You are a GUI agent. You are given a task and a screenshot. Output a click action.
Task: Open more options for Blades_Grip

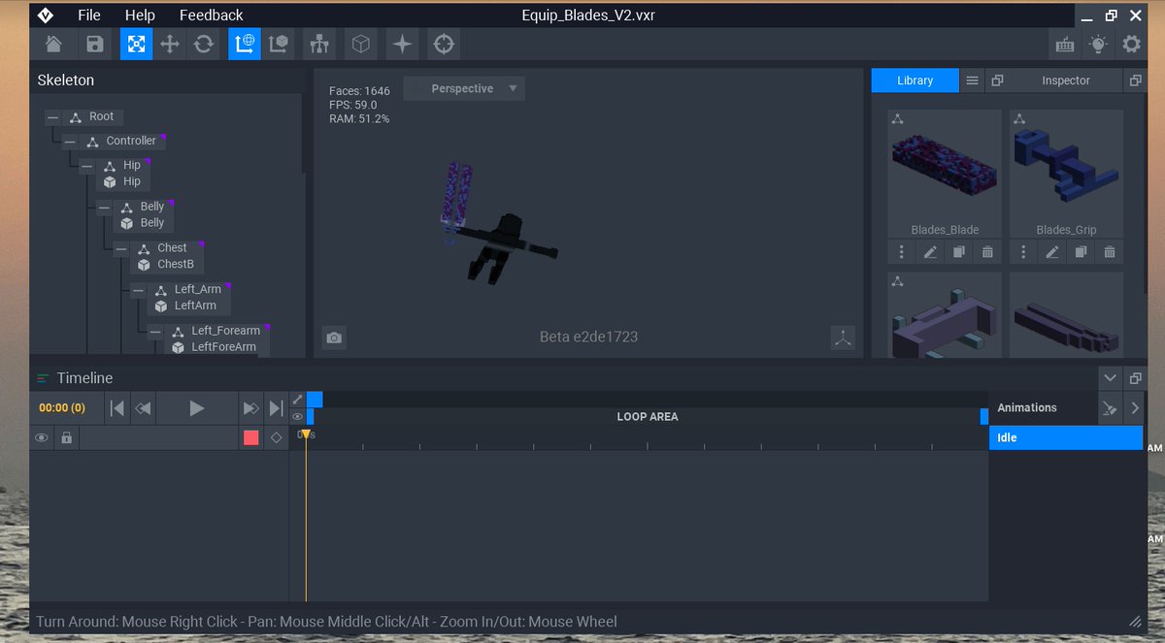coord(1023,252)
